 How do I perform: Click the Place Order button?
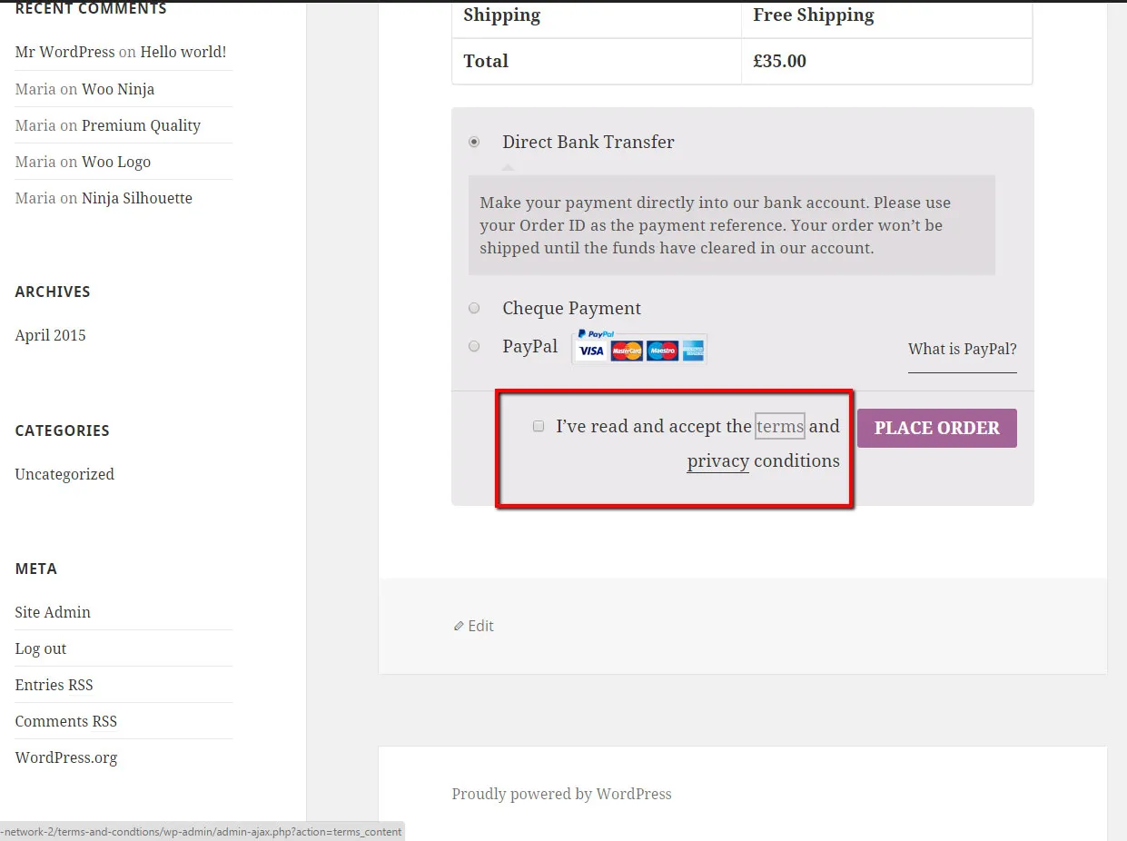936,427
